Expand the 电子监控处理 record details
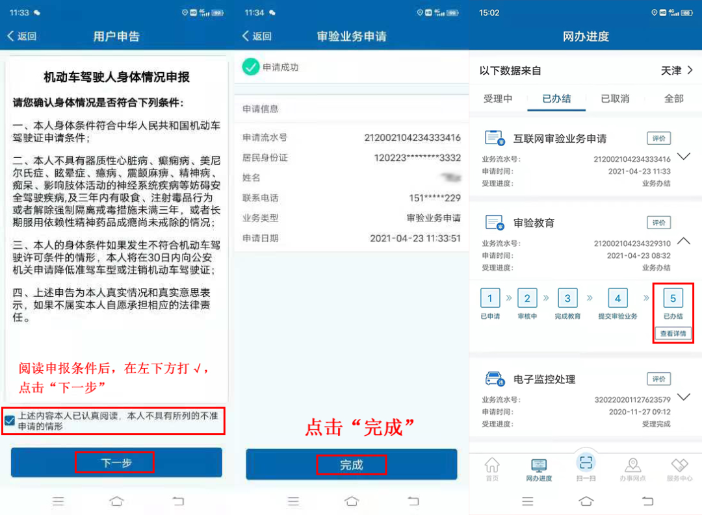The width and height of the screenshot is (702, 515). (683, 396)
